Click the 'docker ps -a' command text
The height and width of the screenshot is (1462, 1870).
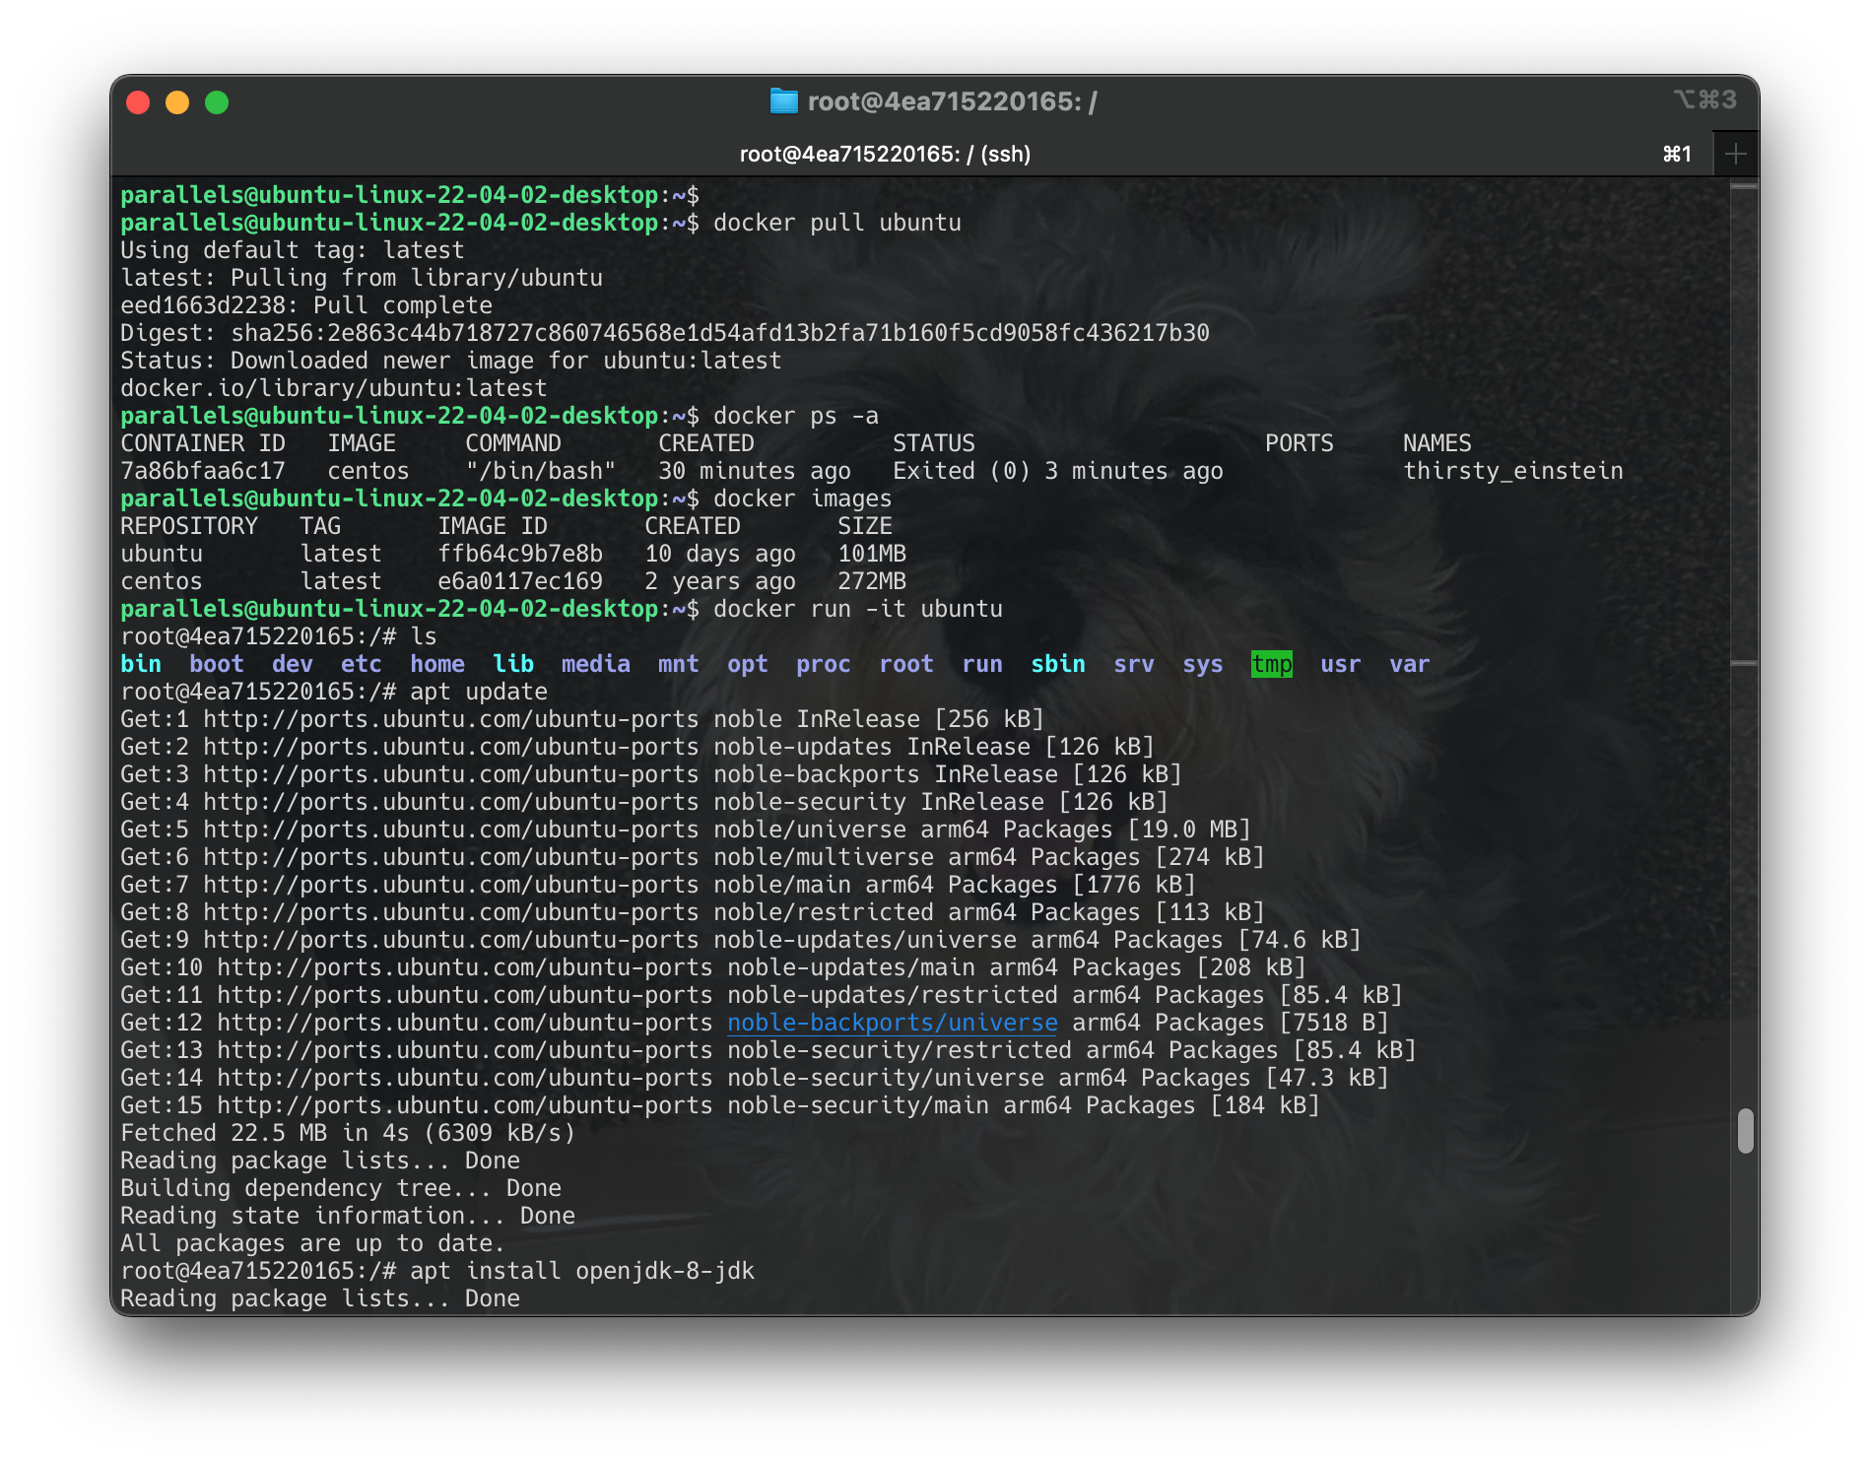796,416
